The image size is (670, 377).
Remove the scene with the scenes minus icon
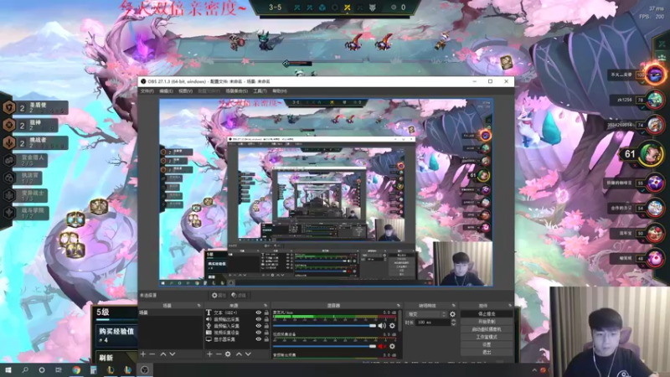point(152,354)
